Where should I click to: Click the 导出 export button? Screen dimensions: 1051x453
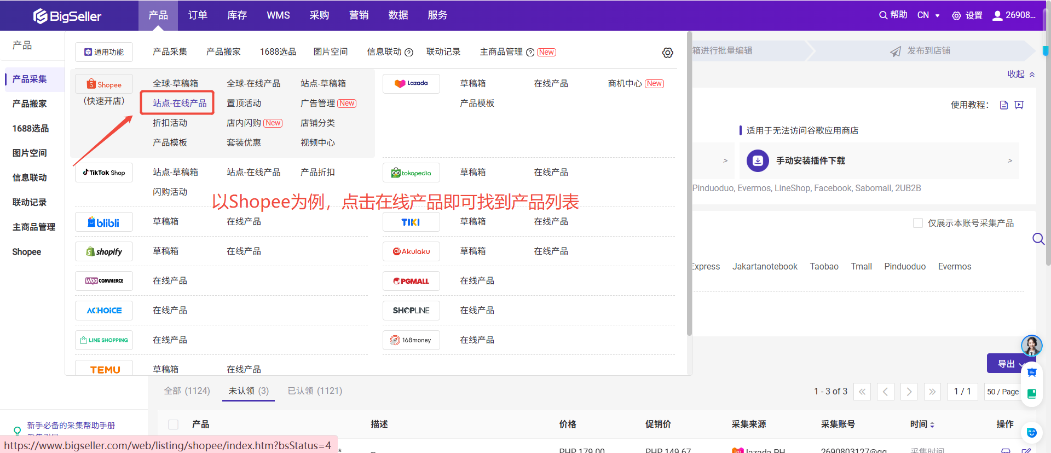pyautogui.click(x=1006, y=364)
